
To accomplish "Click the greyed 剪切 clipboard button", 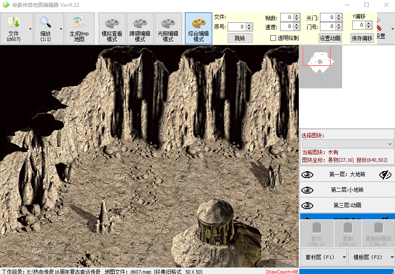I will pyautogui.click(x=317, y=234).
